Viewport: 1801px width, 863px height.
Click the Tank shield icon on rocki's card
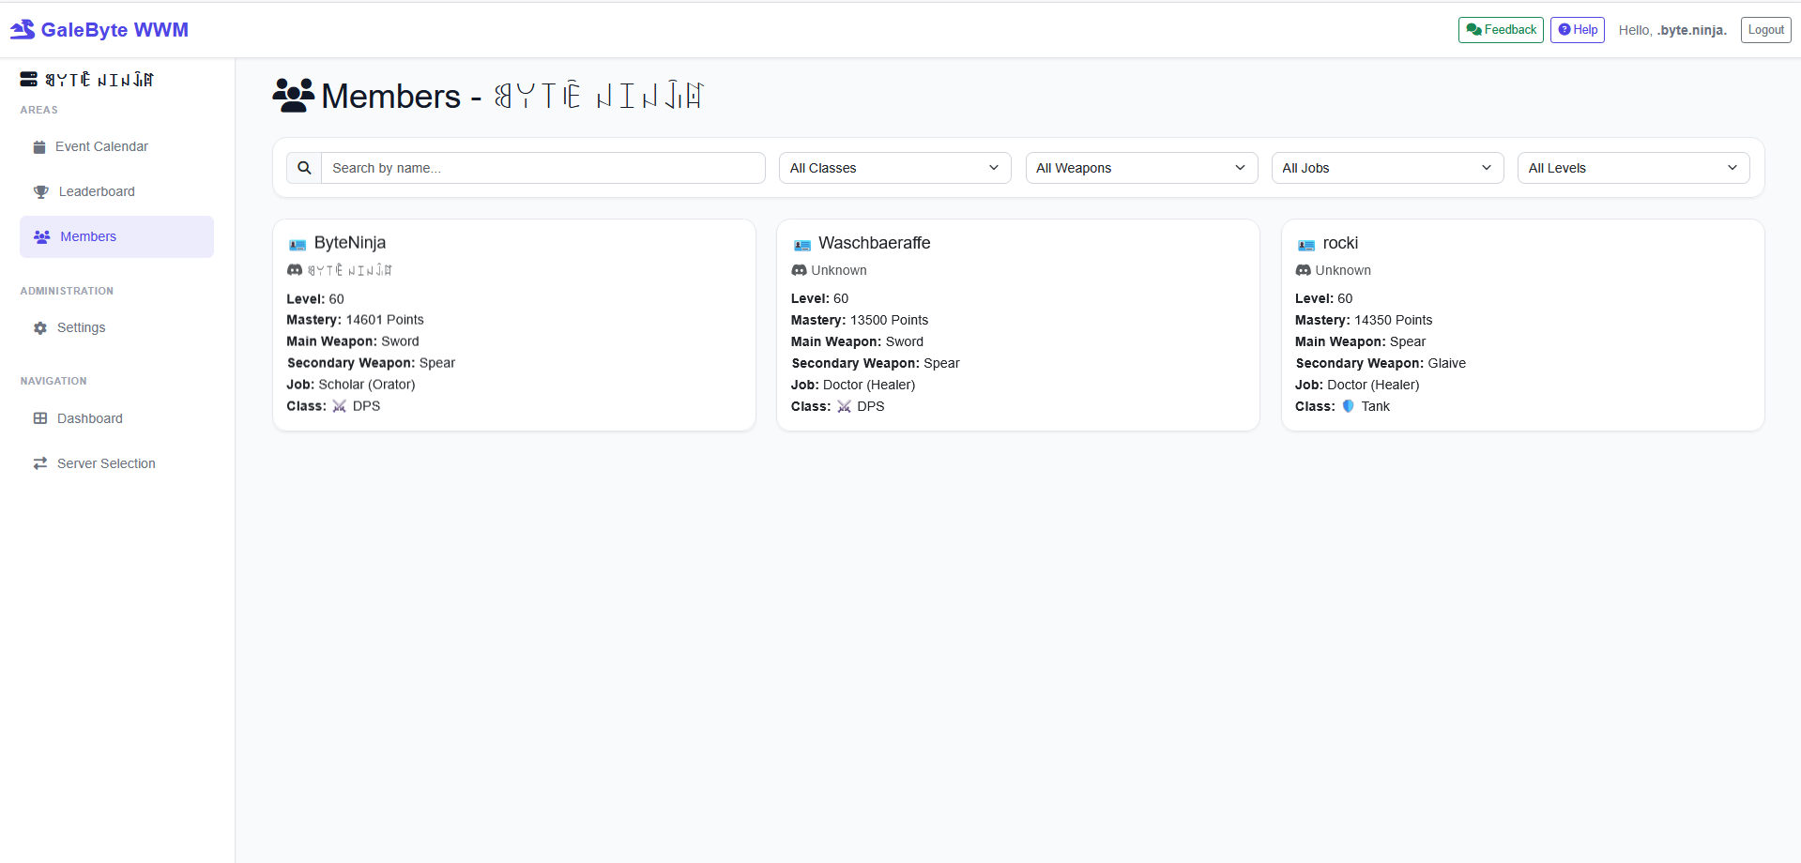[x=1348, y=406]
